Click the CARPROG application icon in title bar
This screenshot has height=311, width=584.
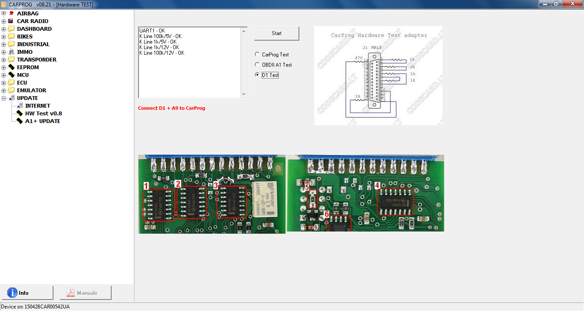[x=4, y=4]
